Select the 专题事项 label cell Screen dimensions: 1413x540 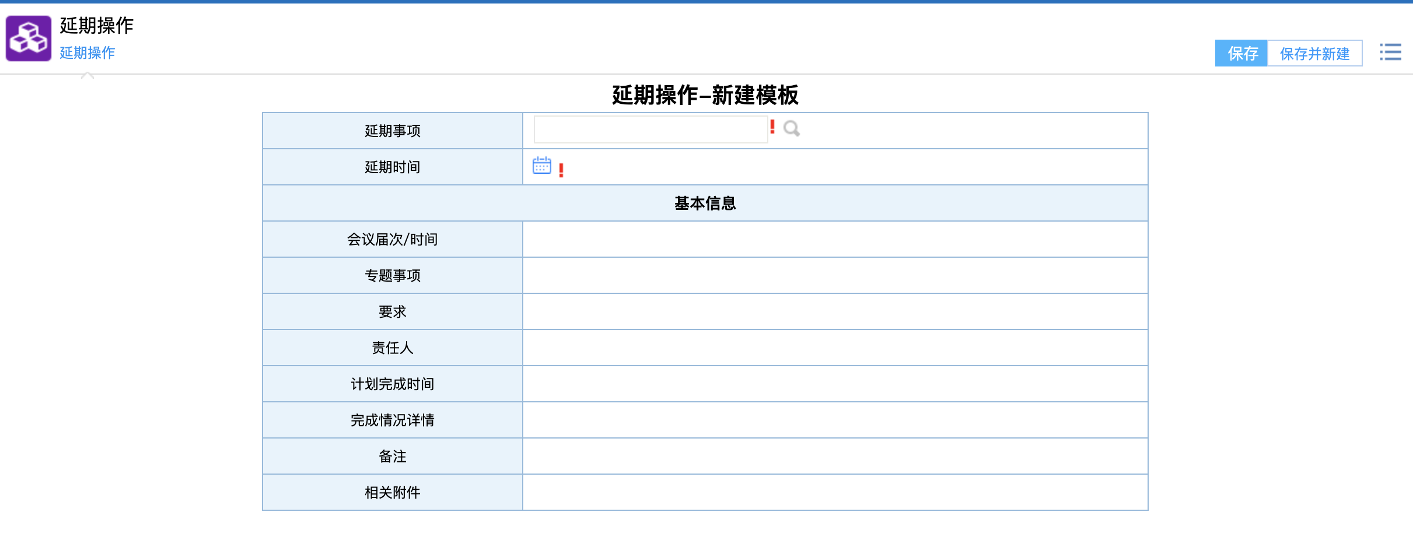pyautogui.click(x=392, y=275)
